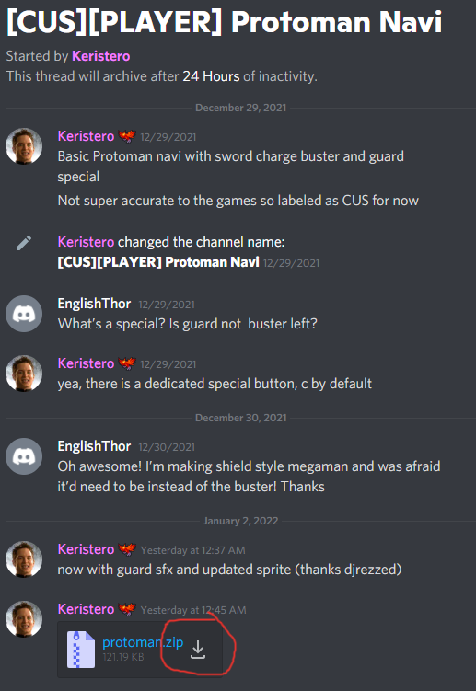Click the pencil icon beside channel name change

pyautogui.click(x=24, y=242)
